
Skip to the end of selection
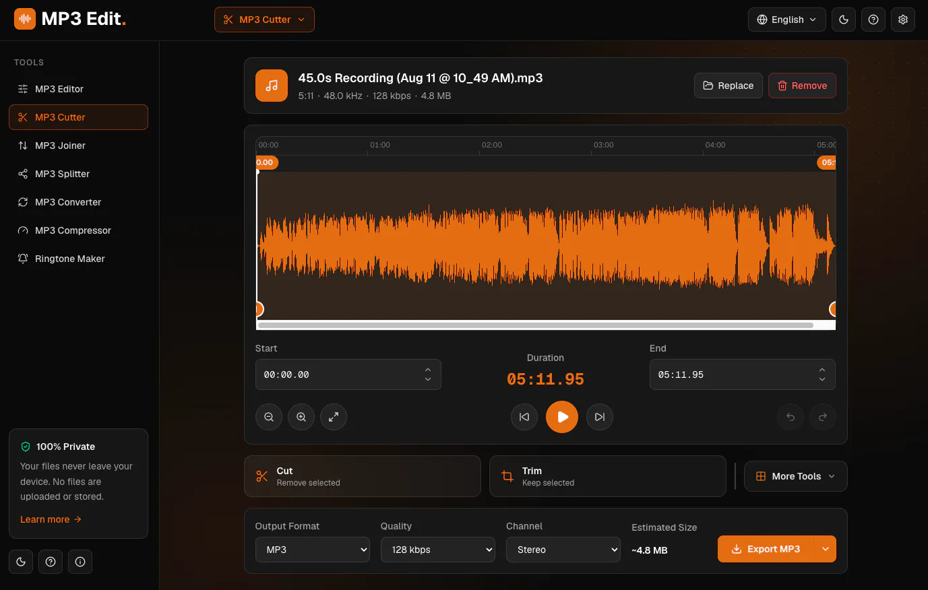[600, 417]
